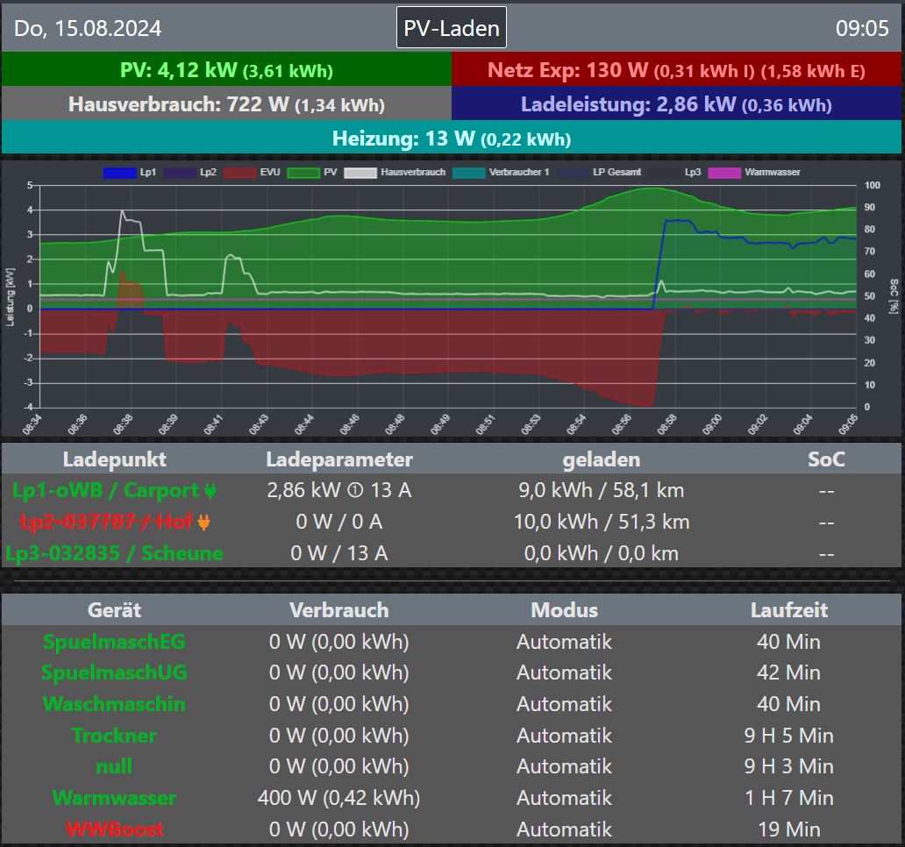
Task: Hide the EVU series via its legend swatch
Action: point(239,173)
